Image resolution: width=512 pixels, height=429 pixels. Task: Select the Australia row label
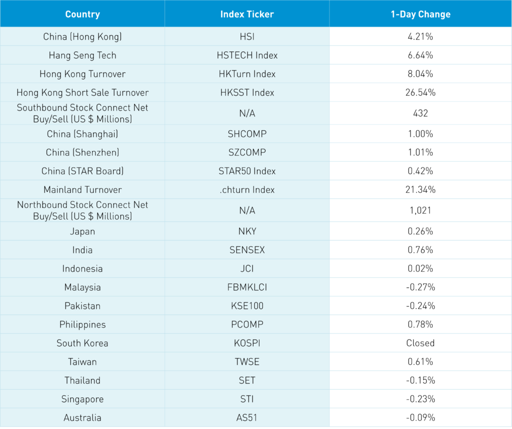(82, 417)
